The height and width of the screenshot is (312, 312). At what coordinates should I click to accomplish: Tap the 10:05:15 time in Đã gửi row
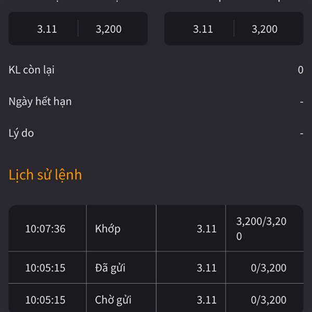tap(45, 268)
